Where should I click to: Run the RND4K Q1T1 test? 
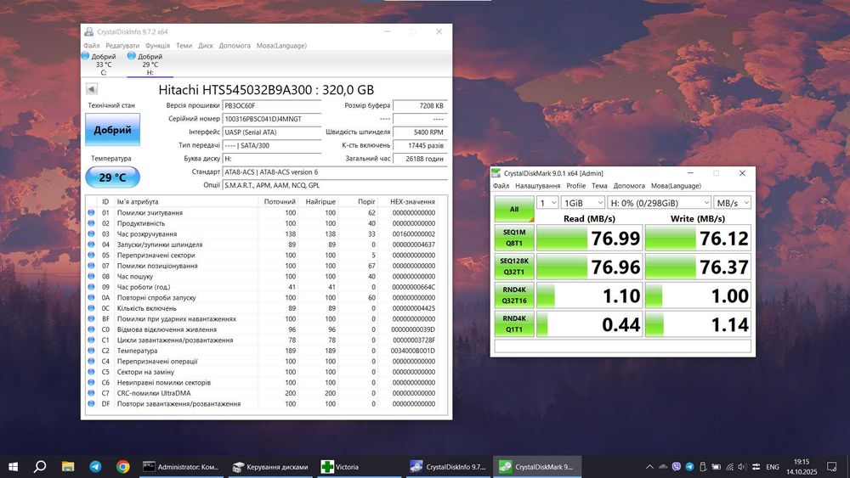pyautogui.click(x=514, y=323)
